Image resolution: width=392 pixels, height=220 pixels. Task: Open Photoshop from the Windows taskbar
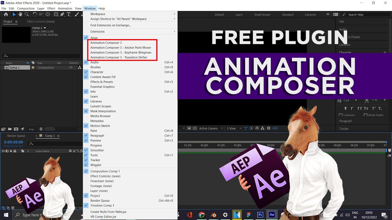(x=260, y=215)
